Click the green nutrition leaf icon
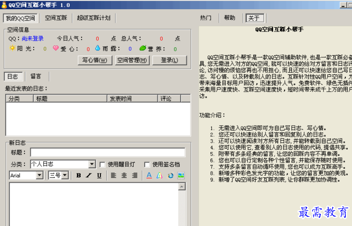352x226 pixels. pyautogui.click(x=143, y=48)
